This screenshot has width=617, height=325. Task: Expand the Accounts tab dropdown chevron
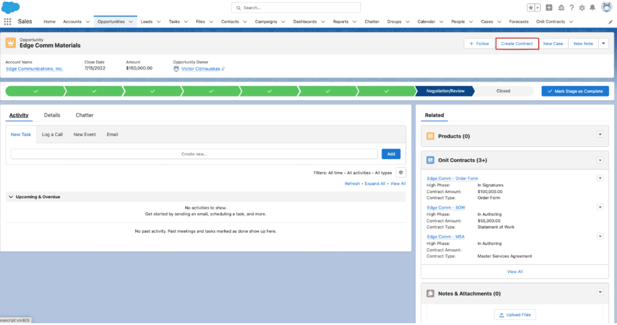pyautogui.click(x=88, y=22)
